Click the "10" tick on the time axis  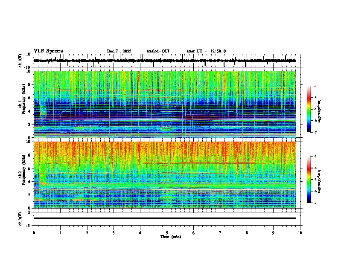tap(300, 233)
